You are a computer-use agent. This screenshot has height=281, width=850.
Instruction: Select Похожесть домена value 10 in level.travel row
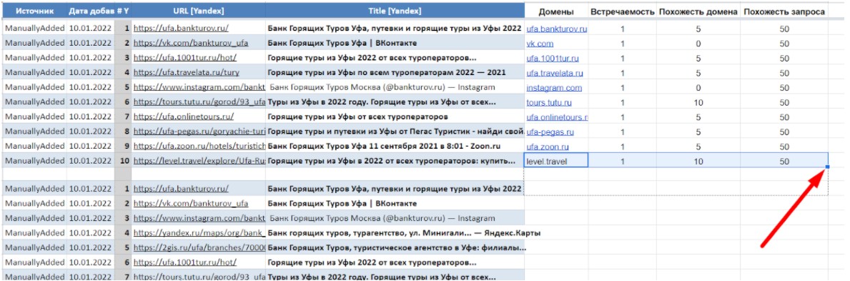tap(698, 161)
